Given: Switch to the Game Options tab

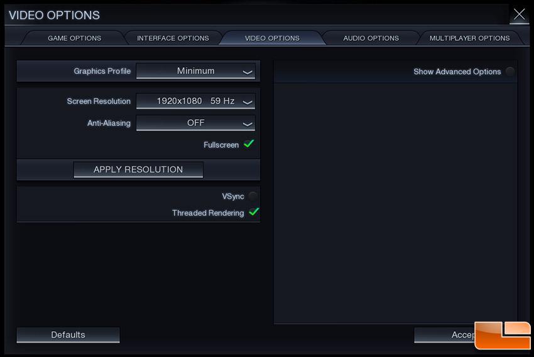Looking at the screenshot, I should point(75,38).
